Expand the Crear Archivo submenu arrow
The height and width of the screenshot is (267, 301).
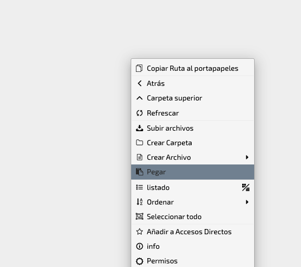pos(247,157)
